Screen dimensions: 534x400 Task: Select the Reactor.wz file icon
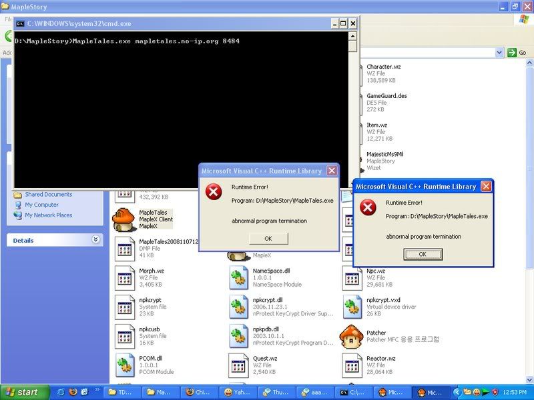352,365
